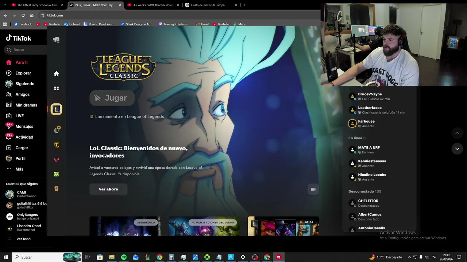Click the browser back arrow
The height and width of the screenshot is (262, 467).
[x=5, y=15]
